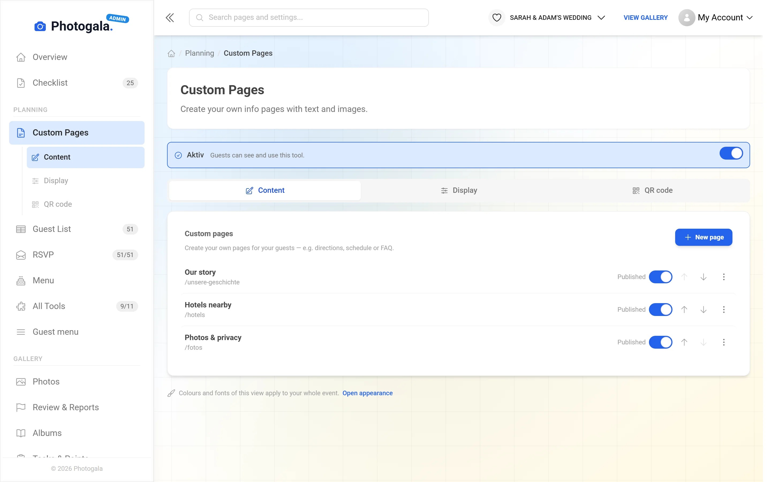This screenshot has height=482, width=771.
Task: Click the /hotels slug text
Action: [x=195, y=315]
